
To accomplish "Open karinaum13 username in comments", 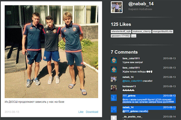I will tap(129, 86).
